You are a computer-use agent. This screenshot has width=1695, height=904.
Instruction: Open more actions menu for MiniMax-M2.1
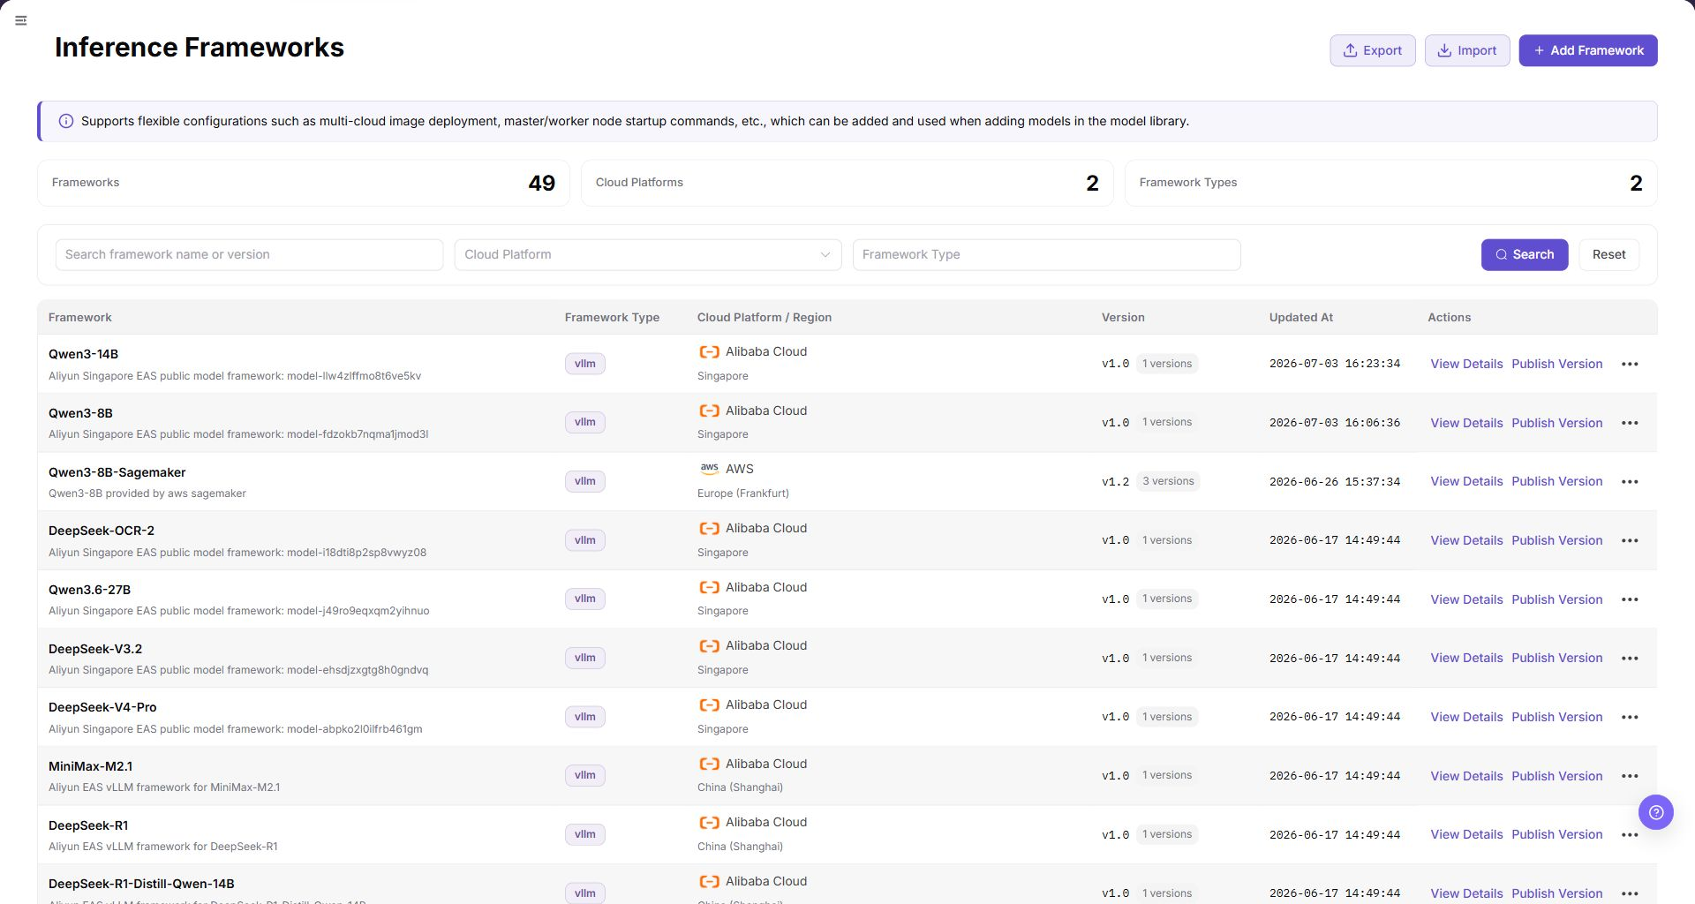click(x=1630, y=776)
